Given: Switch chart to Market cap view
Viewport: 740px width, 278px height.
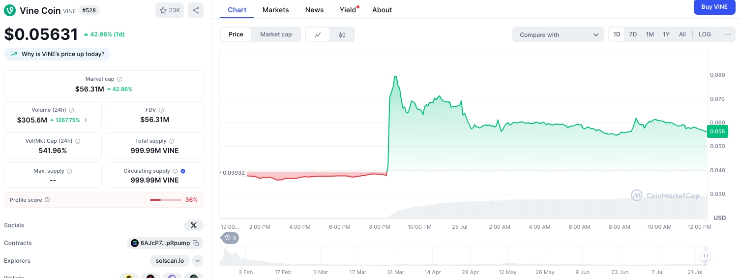Looking at the screenshot, I should pos(276,34).
